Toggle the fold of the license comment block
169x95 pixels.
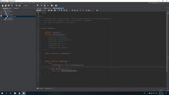tap(40, 16)
